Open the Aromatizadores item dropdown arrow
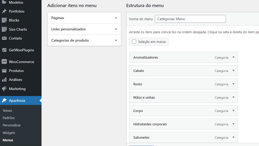259x146 pixels. click(233, 57)
